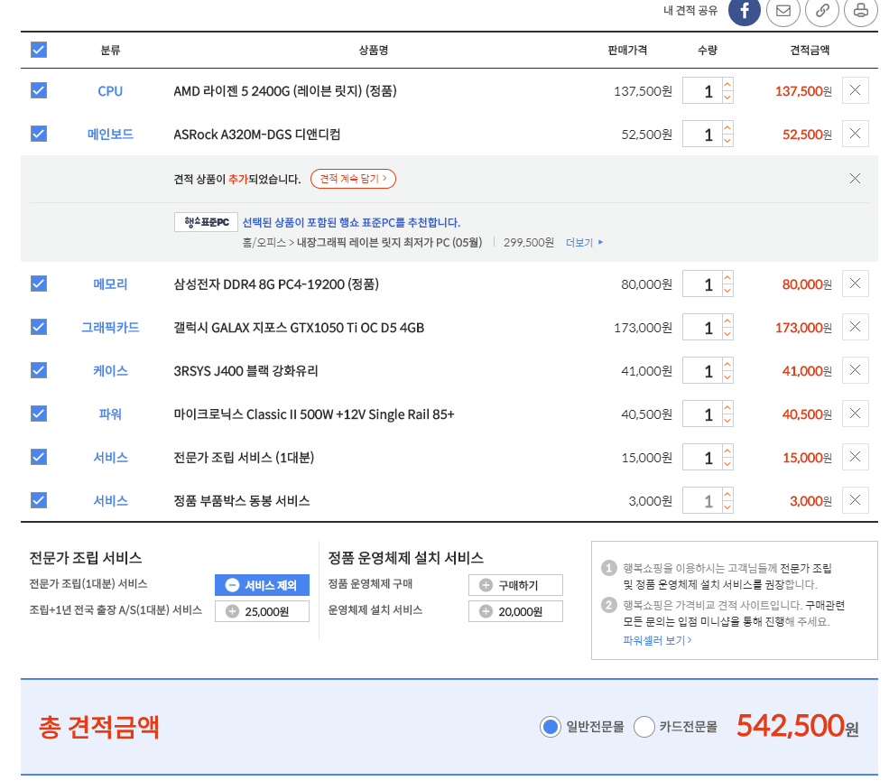
Task: Increase CPU quantity with up arrow
Action: click(727, 84)
